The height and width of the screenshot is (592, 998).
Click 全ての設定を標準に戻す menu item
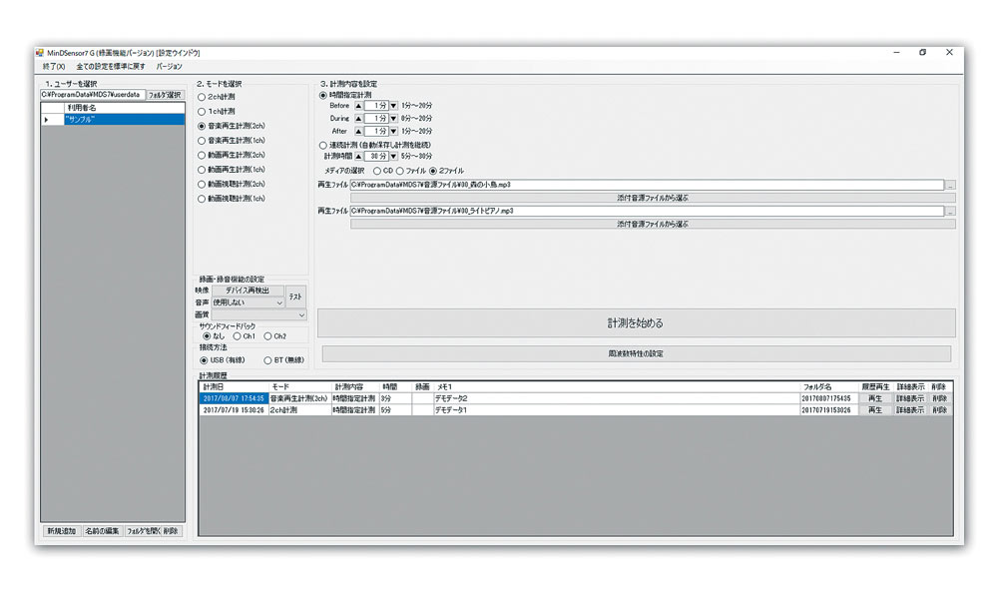pos(110,66)
